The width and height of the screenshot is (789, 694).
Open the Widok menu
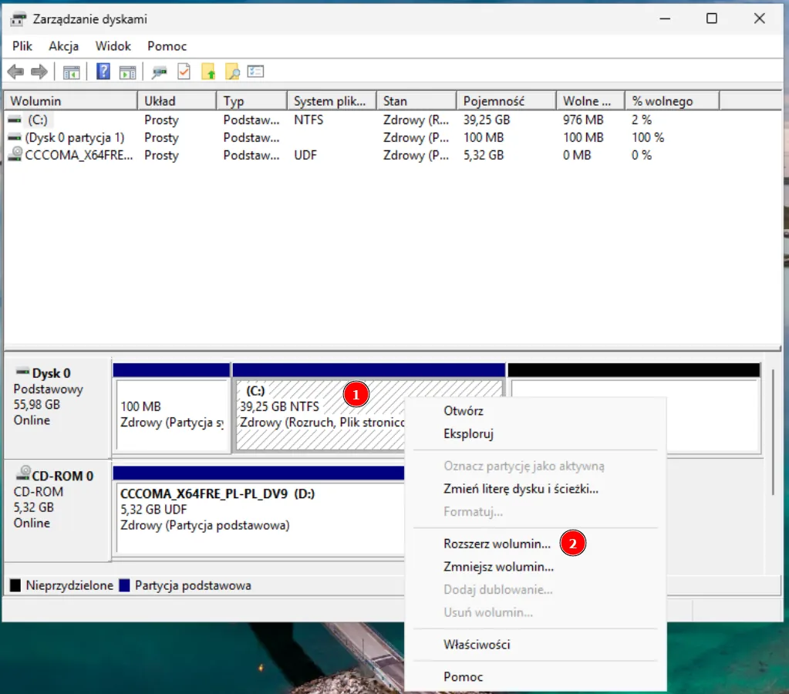click(x=113, y=46)
